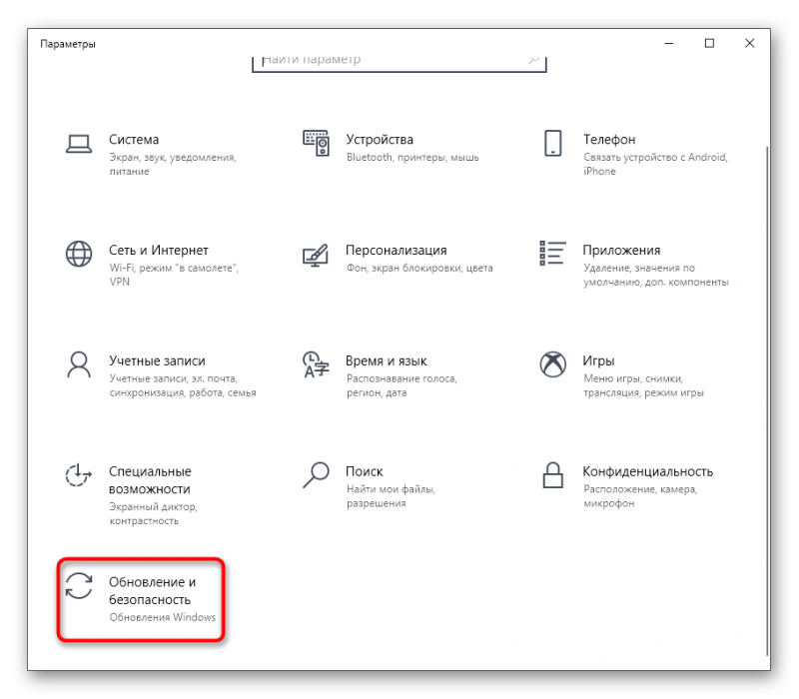Click the Поиск magnifier category icon
This screenshot has height=699, width=799.
tap(316, 475)
